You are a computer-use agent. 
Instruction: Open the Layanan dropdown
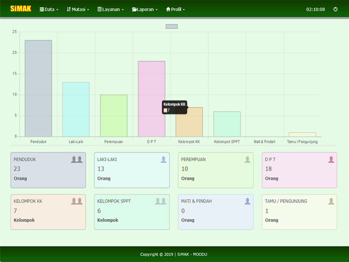[x=110, y=9]
